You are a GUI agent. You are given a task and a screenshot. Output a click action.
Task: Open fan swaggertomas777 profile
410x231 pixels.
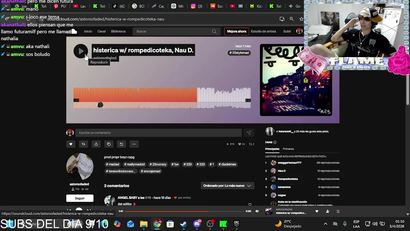[290, 163]
